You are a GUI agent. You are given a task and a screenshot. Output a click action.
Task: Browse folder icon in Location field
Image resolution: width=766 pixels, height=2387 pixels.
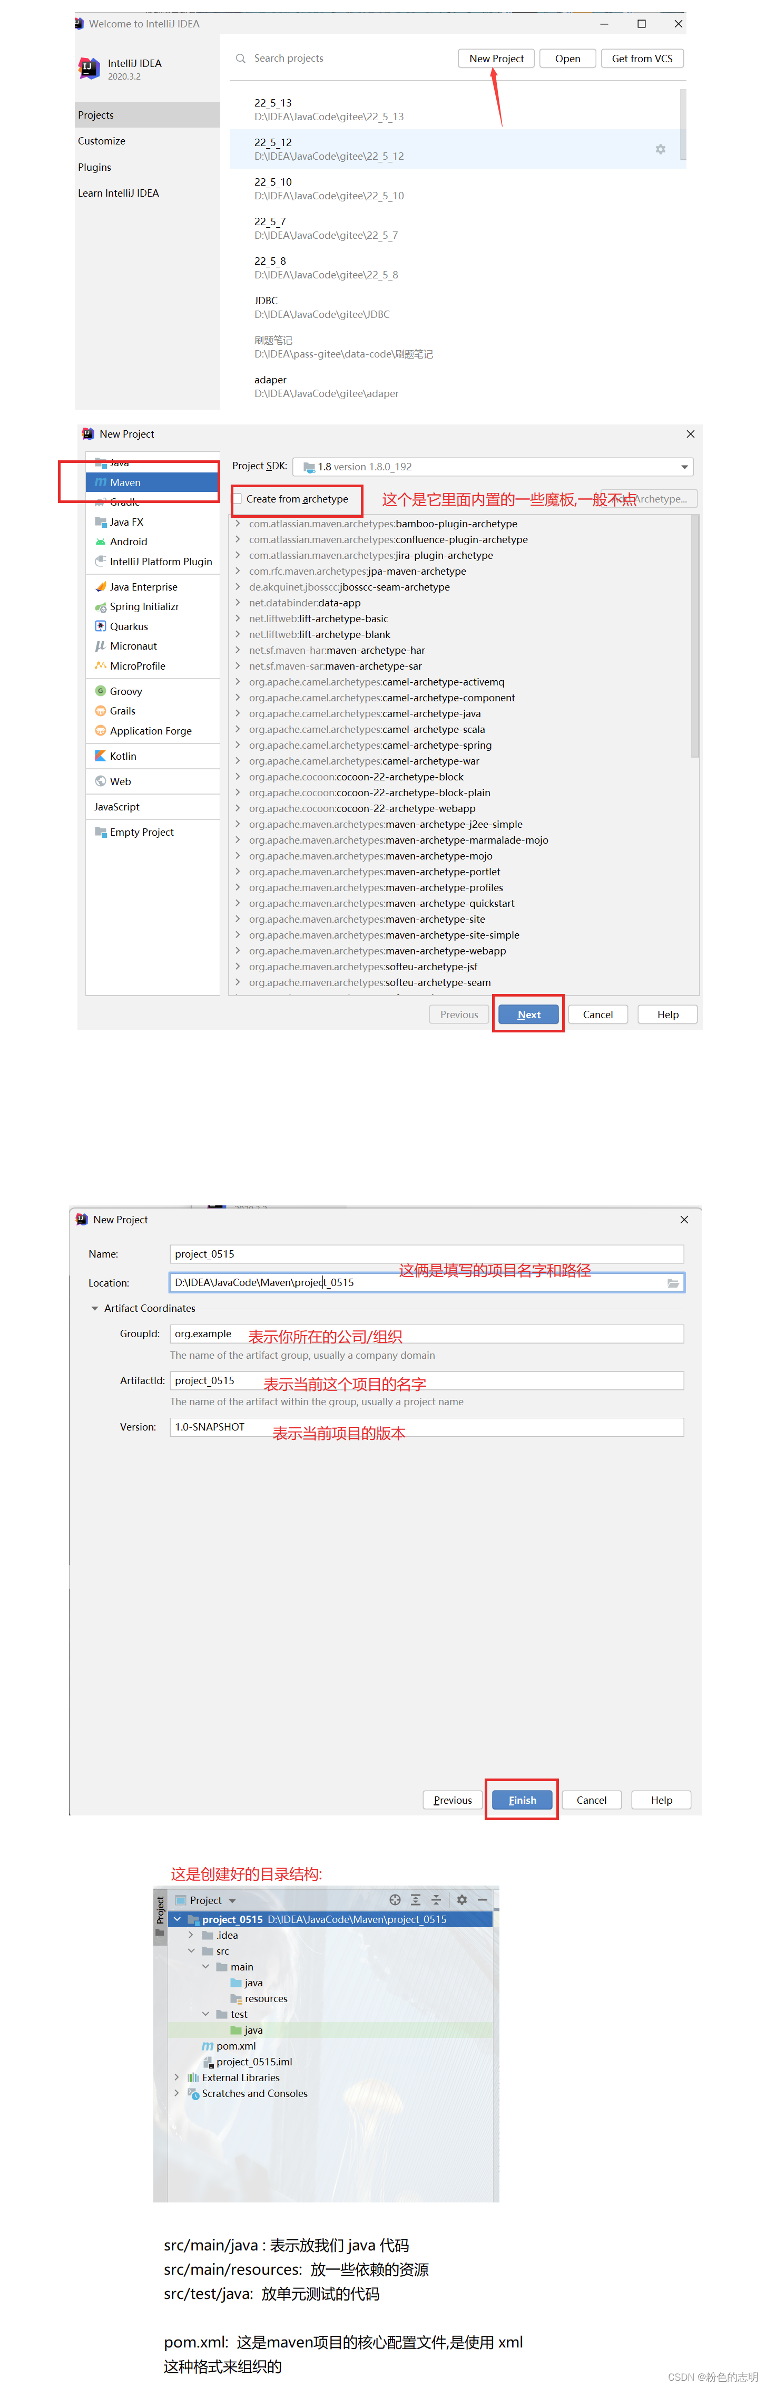673,1282
